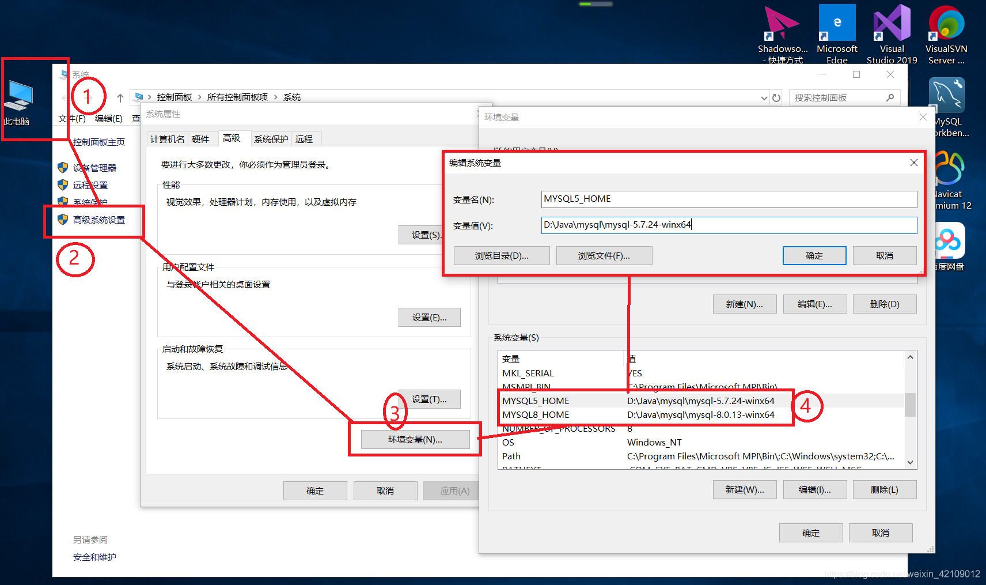Click 设置(E)... under user profiles
This screenshot has height=585, width=986.
click(x=430, y=317)
